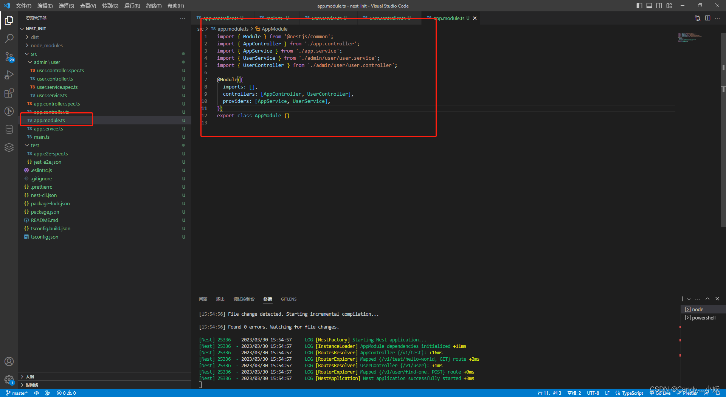
Task: Open the GitLens view in the activity bar
Action: tap(9, 111)
